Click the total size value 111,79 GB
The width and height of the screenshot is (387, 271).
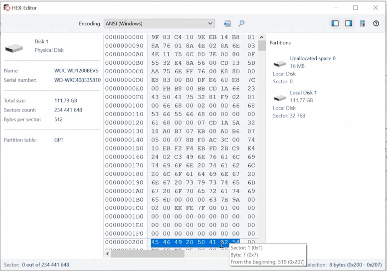(66, 101)
